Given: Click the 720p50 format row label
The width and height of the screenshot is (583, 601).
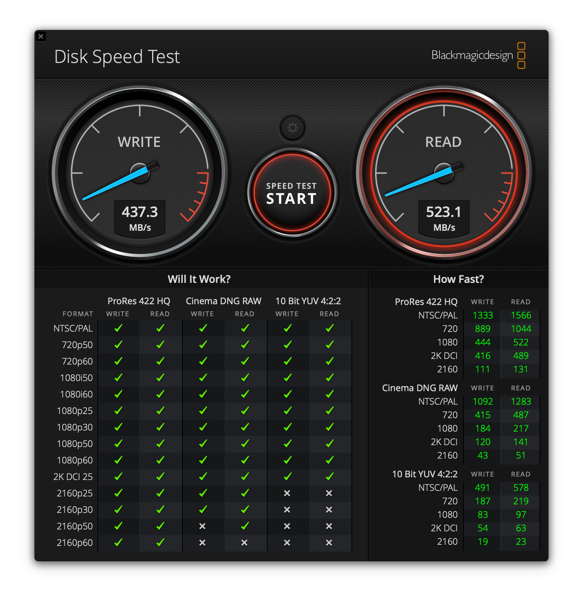Looking at the screenshot, I should [77, 345].
